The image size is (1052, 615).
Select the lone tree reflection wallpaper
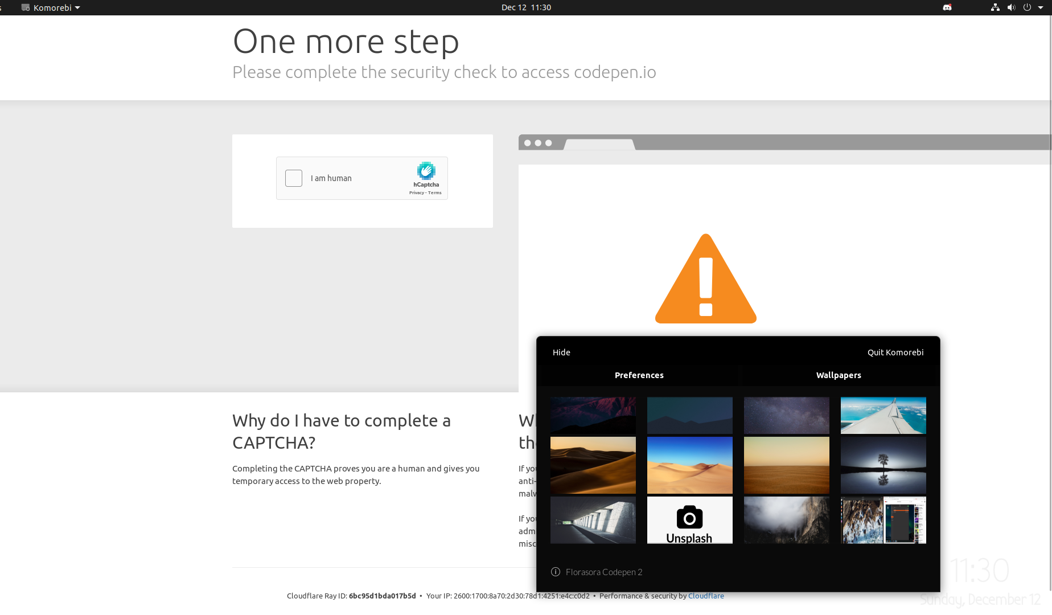(883, 465)
